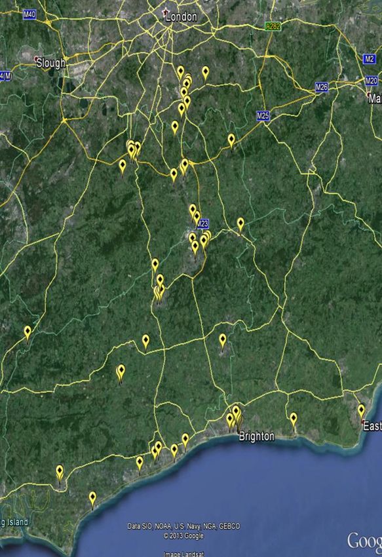Select the M23 motorway shield
The image size is (382, 557).
(202, 224)
